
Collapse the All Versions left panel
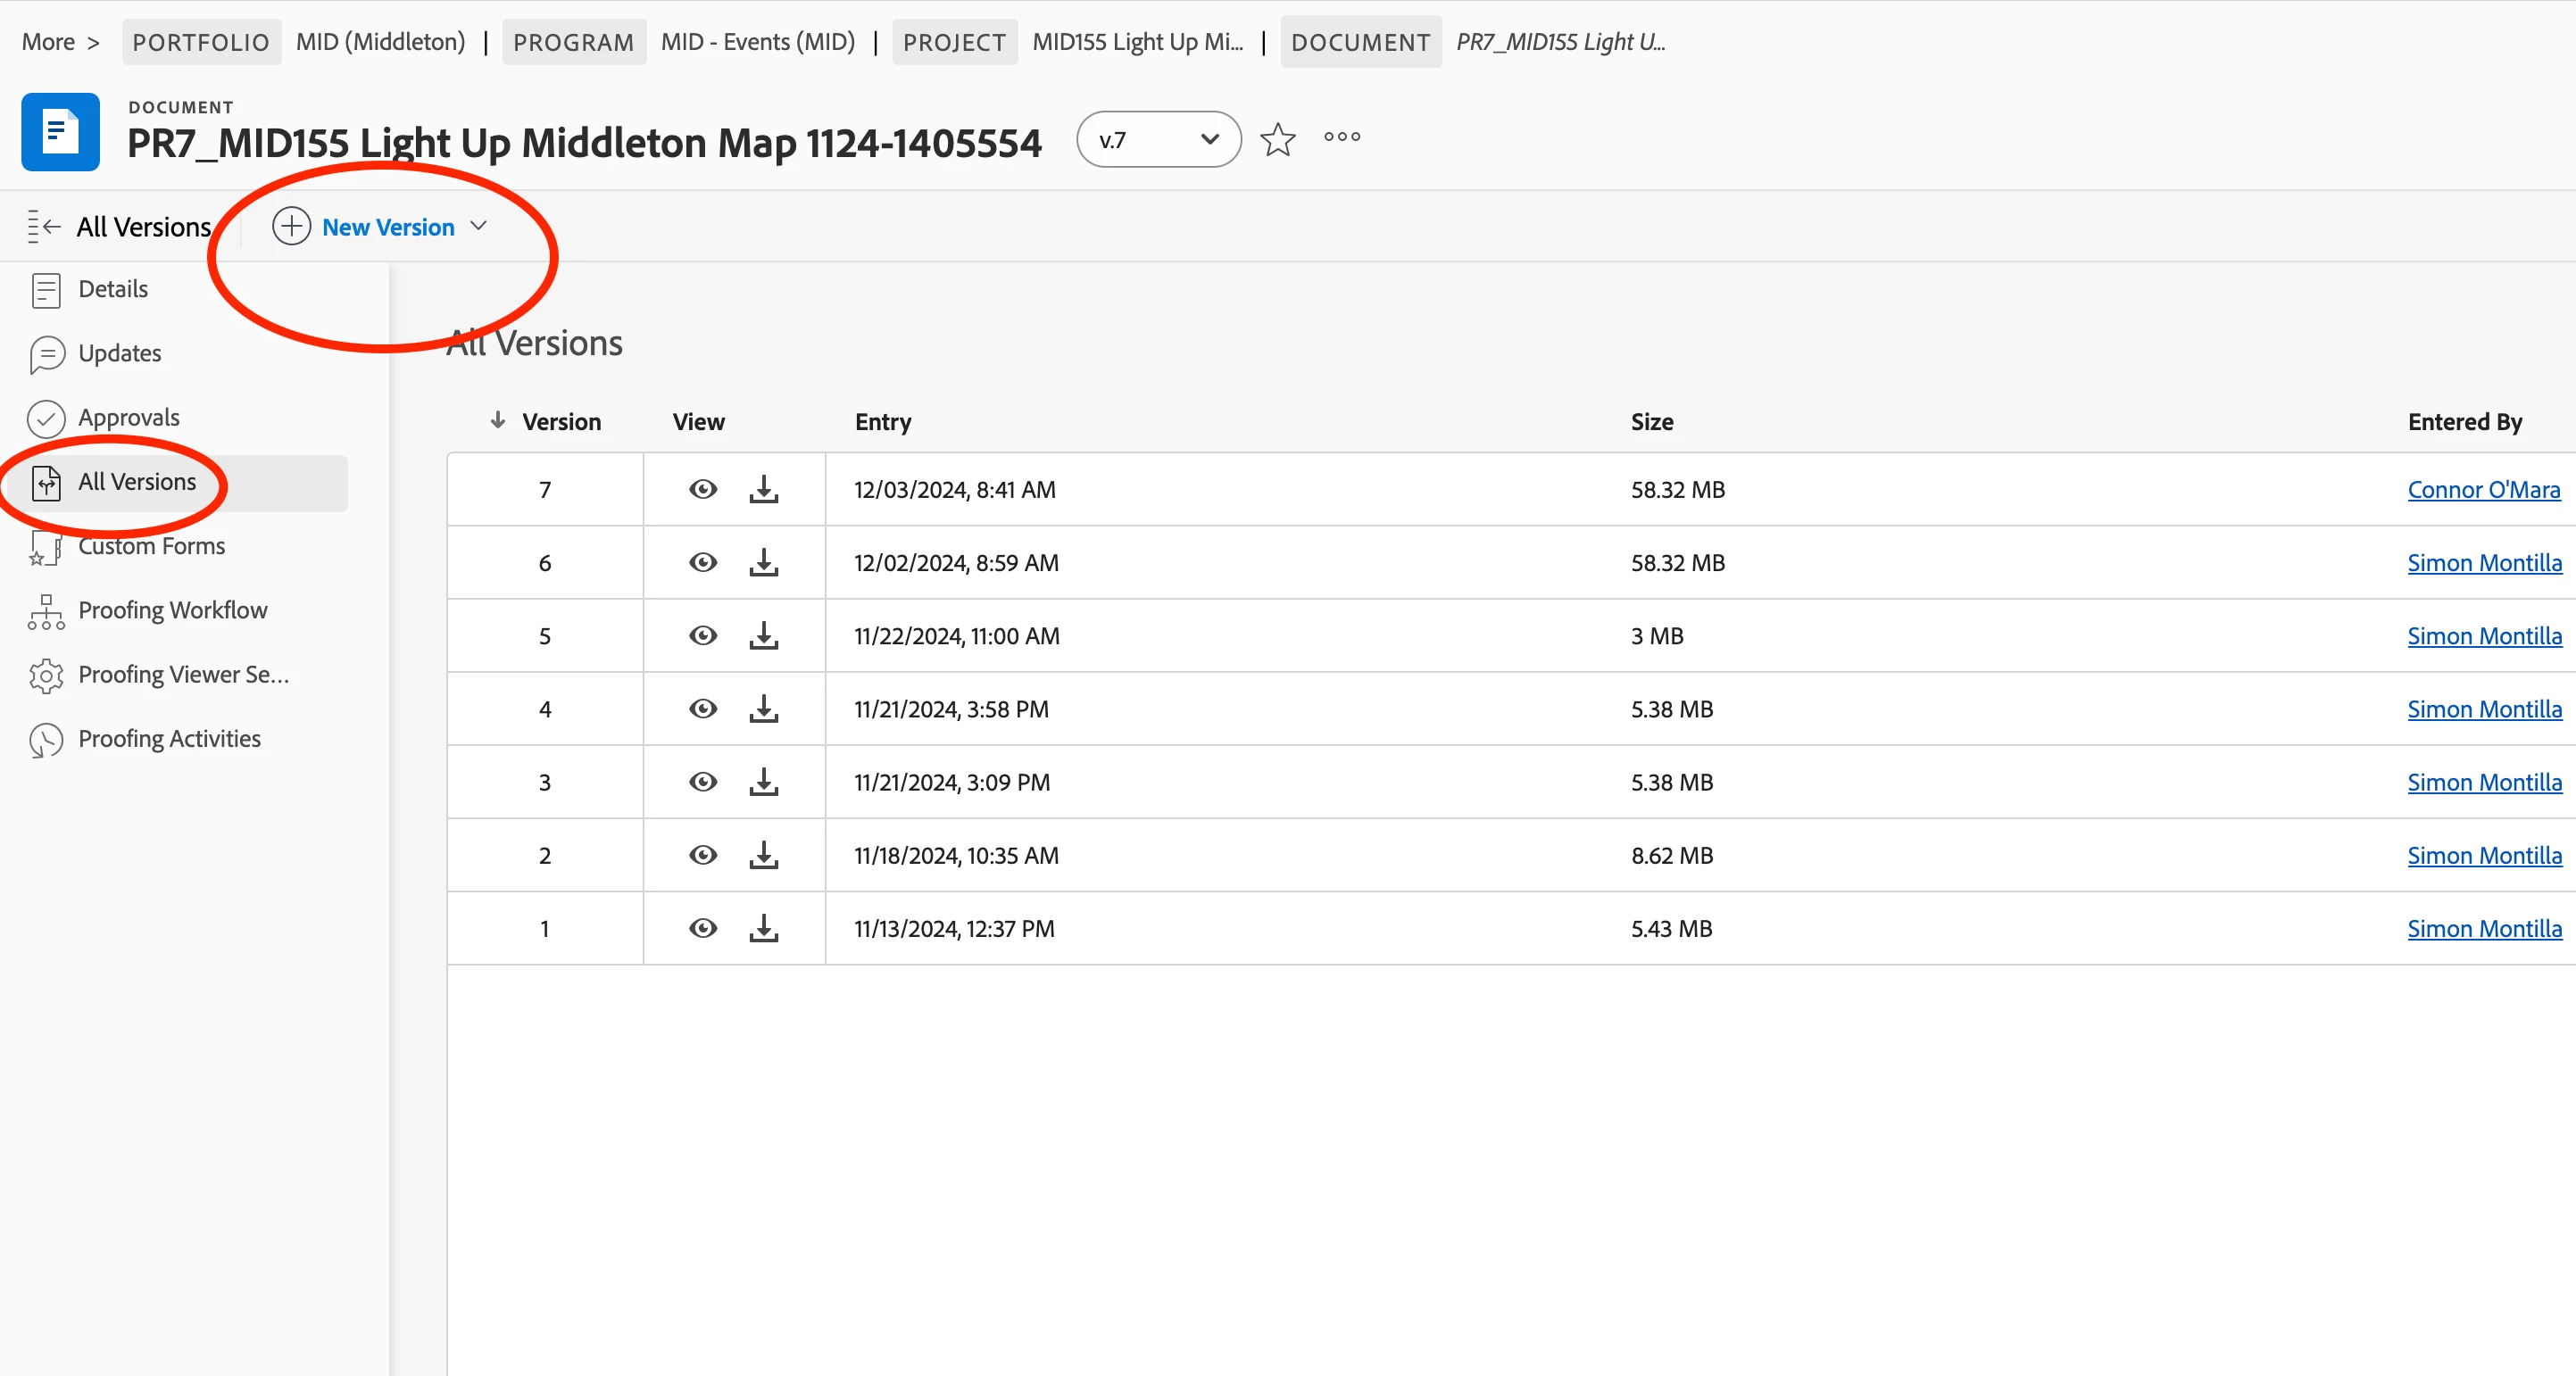pos(44,227)
